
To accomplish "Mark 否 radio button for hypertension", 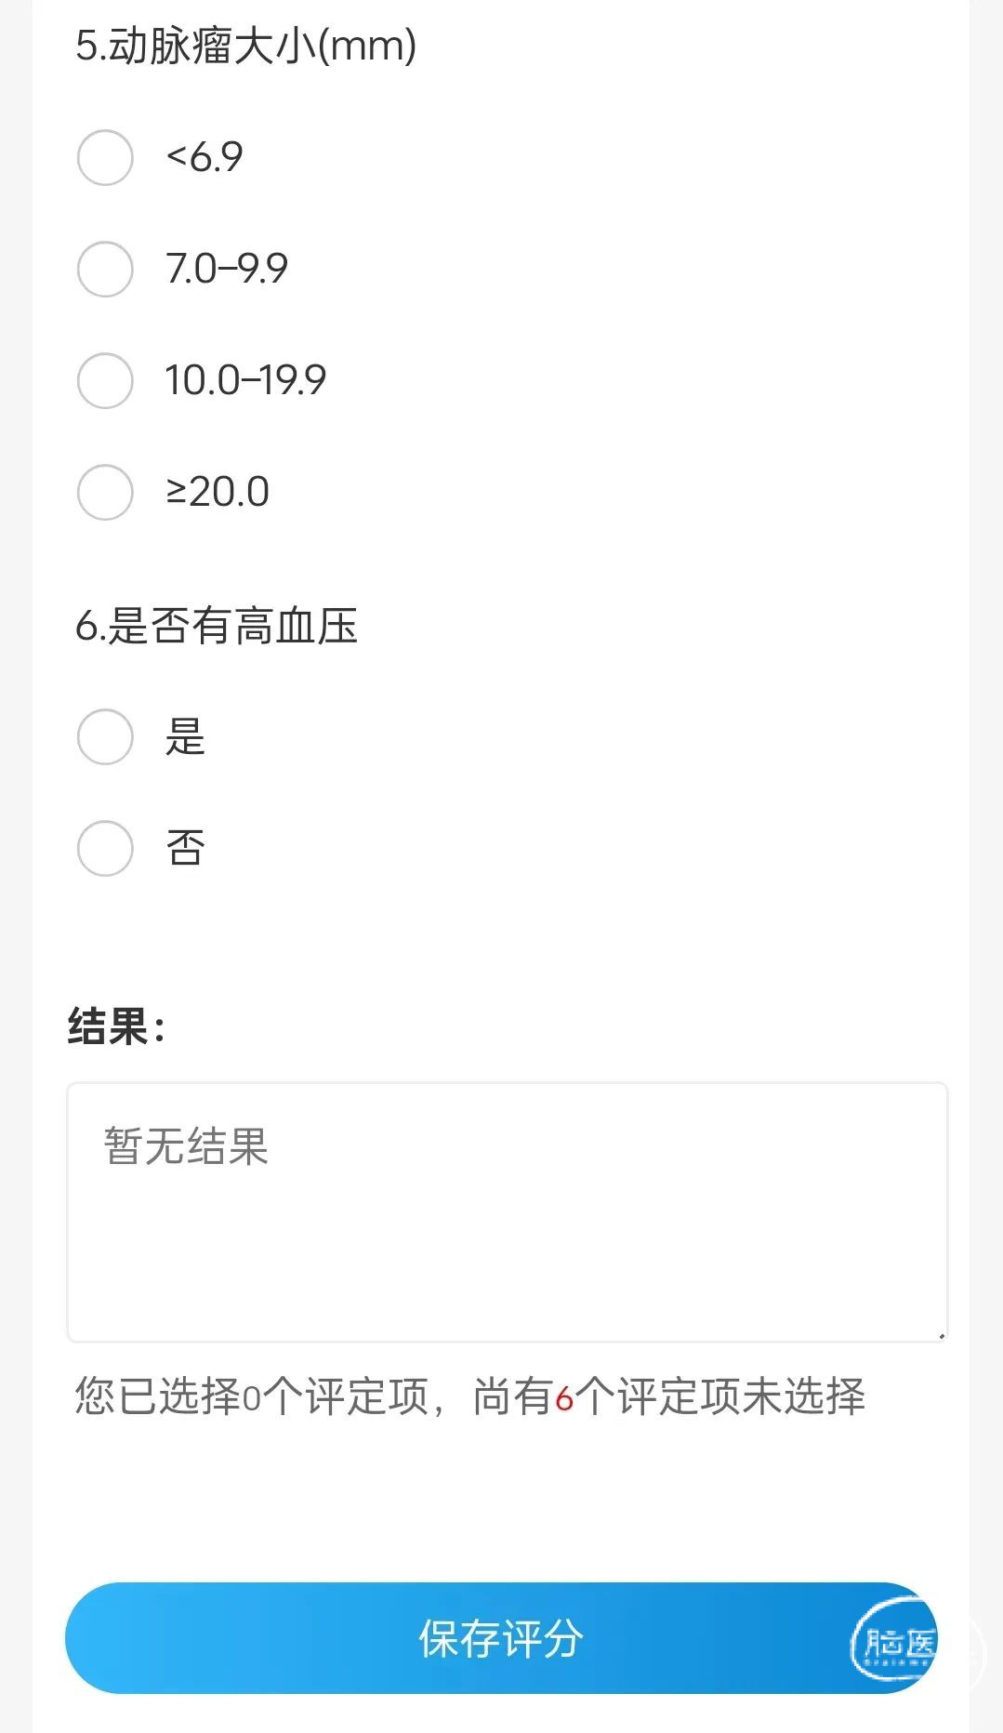I will coord(105,848).
